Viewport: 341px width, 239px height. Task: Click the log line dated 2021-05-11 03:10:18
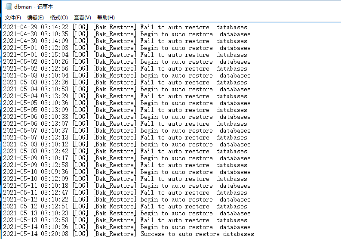pyautogui.click(x=127, y=186)
